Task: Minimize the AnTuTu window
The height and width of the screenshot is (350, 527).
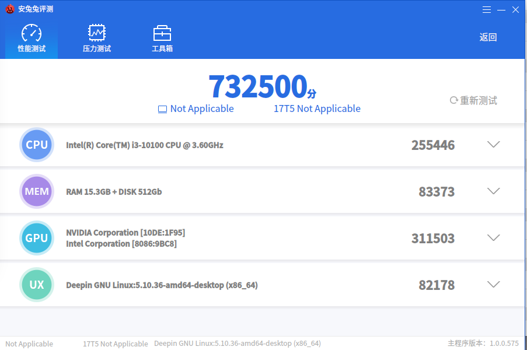Action: tap(501, 10)
